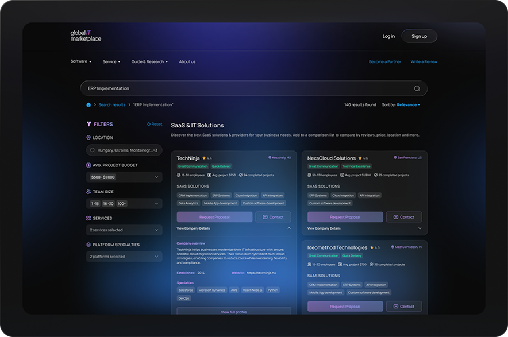This screenshot has height=337, width=508.
Task: Click the funnel icon beside FILTERS heading
Action: click(89, 124)
